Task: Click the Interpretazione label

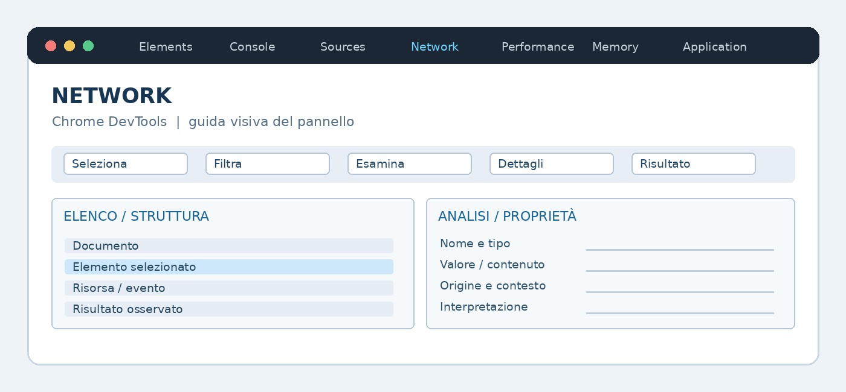Action: click(x=484, y=307)
